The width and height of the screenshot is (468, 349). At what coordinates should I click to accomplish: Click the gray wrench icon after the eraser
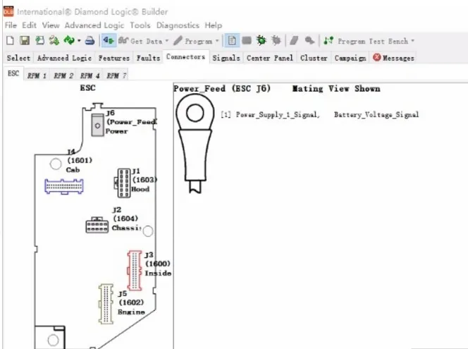click(x=309, y=40)
